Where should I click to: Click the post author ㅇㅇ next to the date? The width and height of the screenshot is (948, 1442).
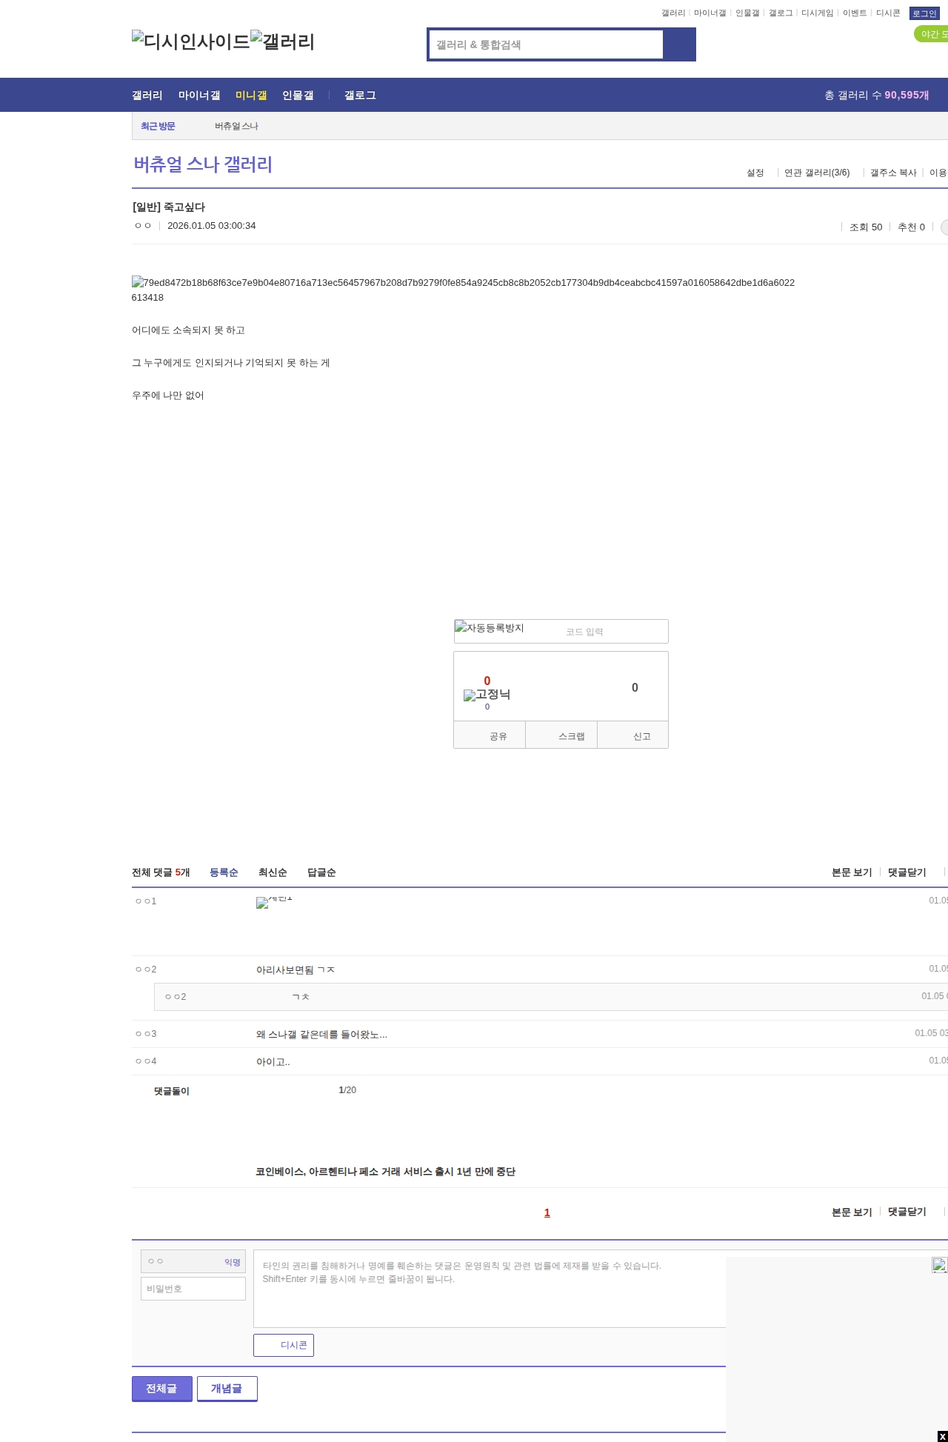(x=143, y=225)
